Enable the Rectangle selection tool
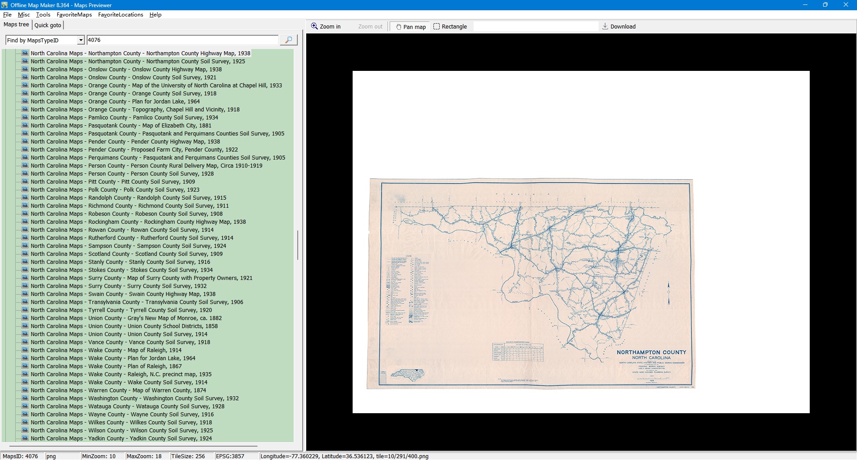 (x=450, y=27)
